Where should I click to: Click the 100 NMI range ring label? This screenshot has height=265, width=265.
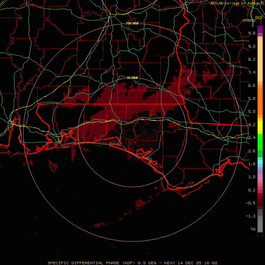[132, 23]
